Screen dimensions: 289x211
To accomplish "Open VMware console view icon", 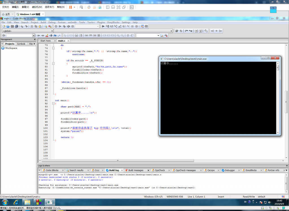I will pyautogui.click(x=132, y=7).
